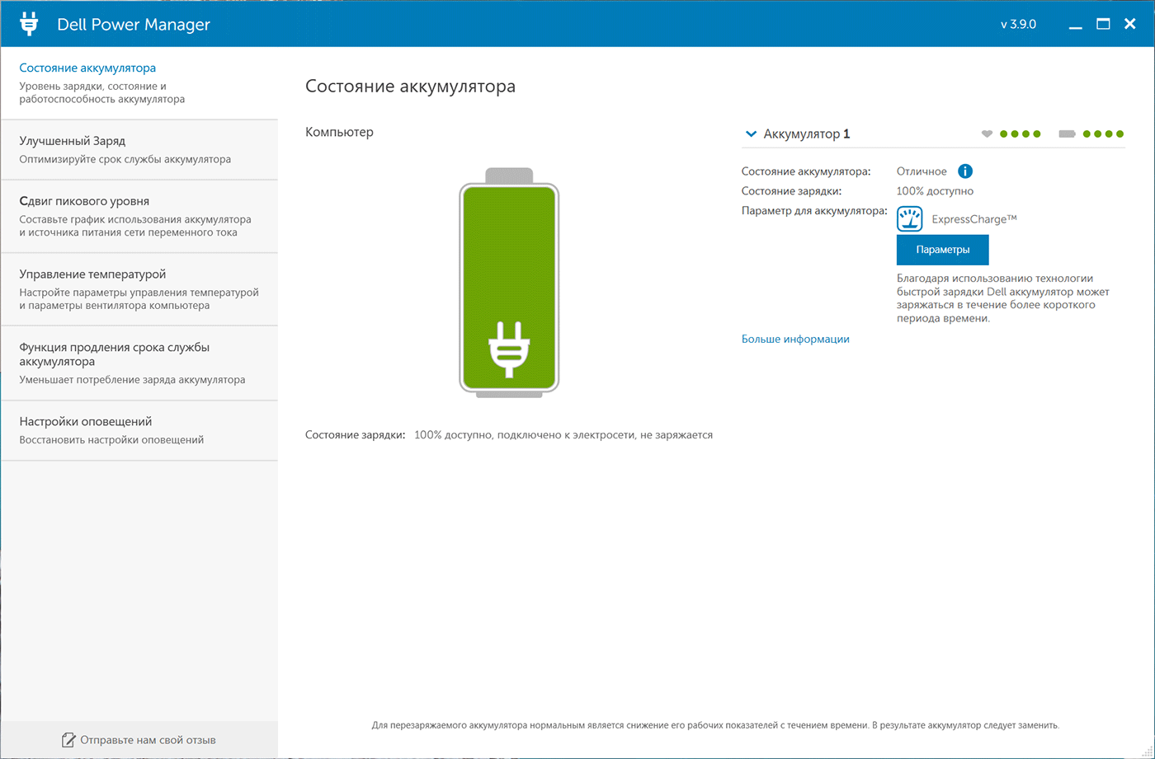The width and height of the screenshot is (1155, 759).
Task: Click "Отправьте нам свой отзыв" feedback button
Action: coord(139,740)
